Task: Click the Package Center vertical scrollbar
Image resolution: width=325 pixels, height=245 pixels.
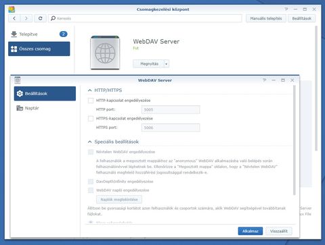Action: (x=316, y=88)
